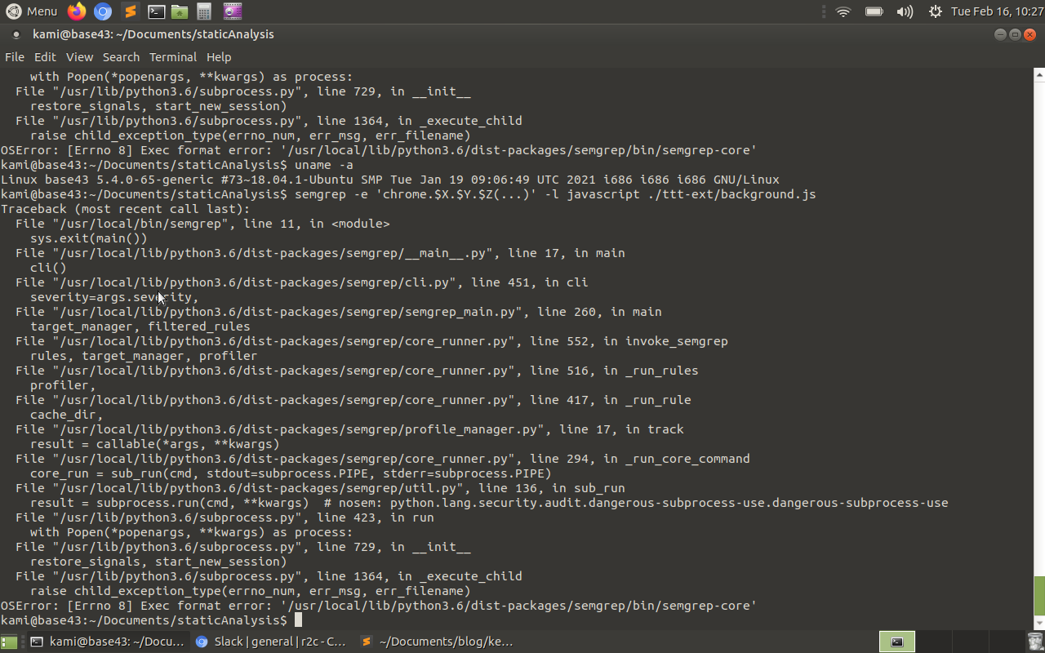
Task: Close the terminal window
Action: (x=1029, y=34)
